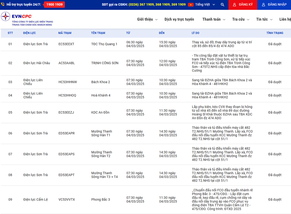The height and width of the screenshot is (214, 291).
Task: Expand the Giới thiệu menu
Action: point(147,19)
